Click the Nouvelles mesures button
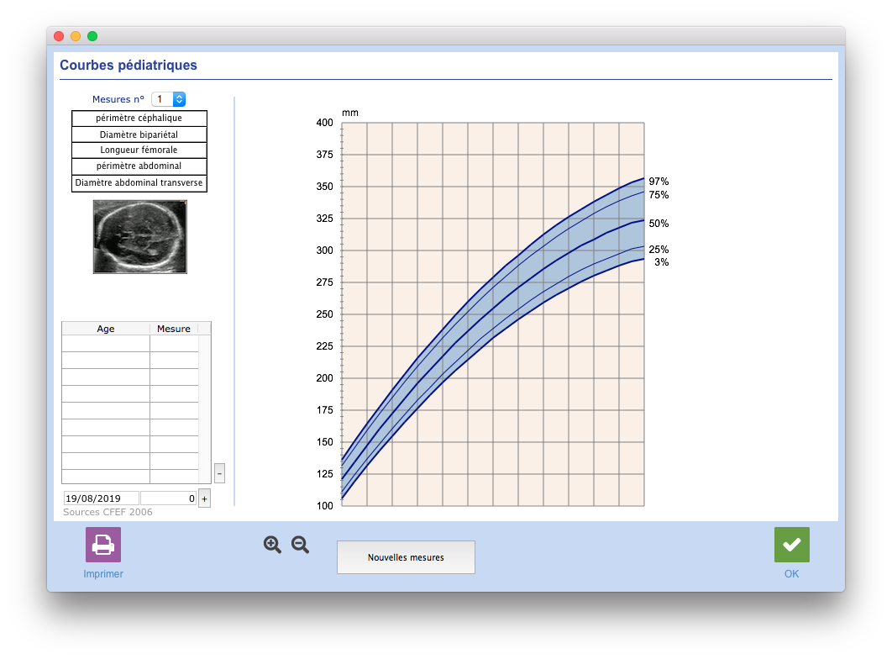Image resolution: width=892 pixels, height=659 pixels. [x=406, y=557]
